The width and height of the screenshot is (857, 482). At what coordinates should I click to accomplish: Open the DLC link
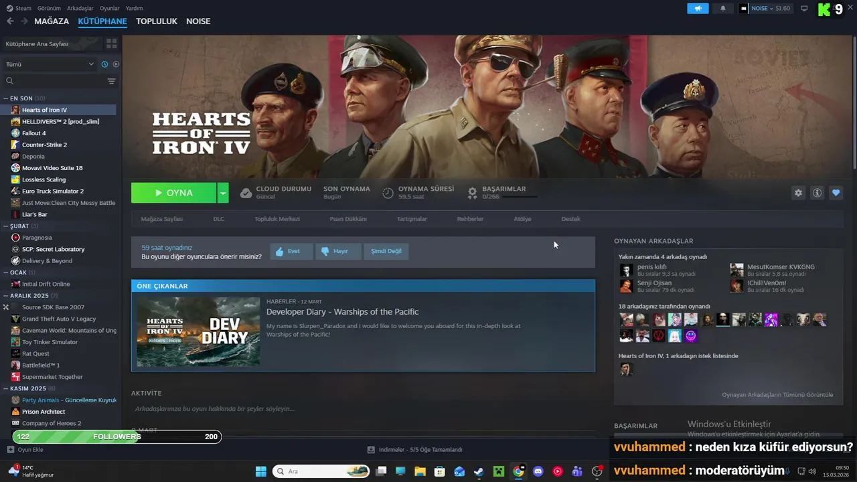click(219, 219)
